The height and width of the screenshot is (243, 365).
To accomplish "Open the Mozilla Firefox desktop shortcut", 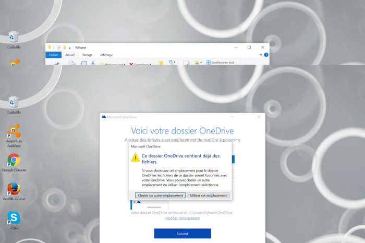I will [14, 188].
